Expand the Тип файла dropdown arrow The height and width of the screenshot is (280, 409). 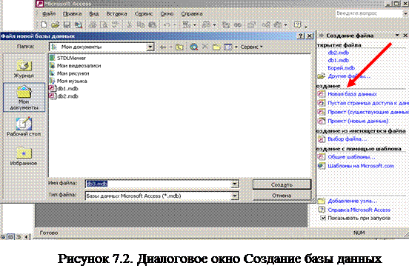pyautogui.click(x=235, y=196)
